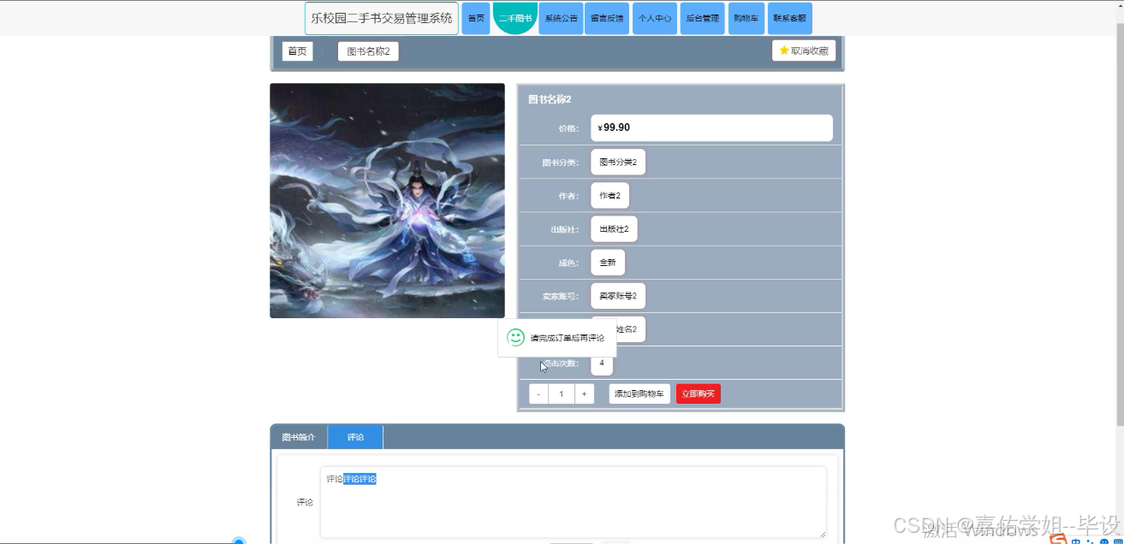1124x544 pixels.
Task: Decrease quantity with the minus button
Action: (538, 394)
